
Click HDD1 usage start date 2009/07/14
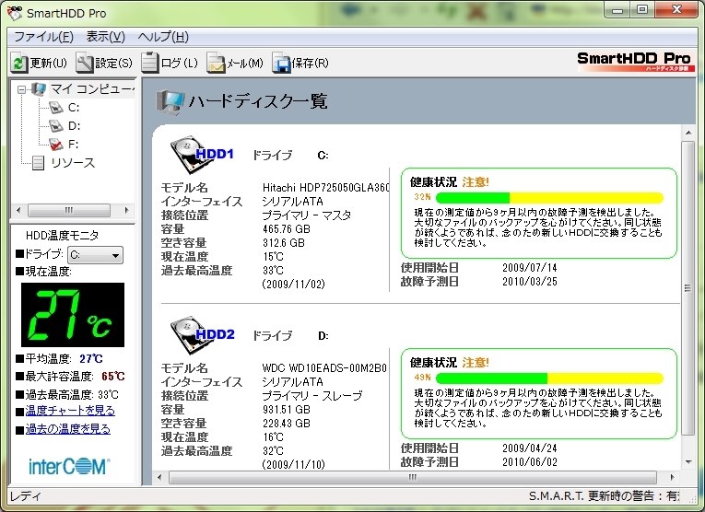click(x=530, y=268)
